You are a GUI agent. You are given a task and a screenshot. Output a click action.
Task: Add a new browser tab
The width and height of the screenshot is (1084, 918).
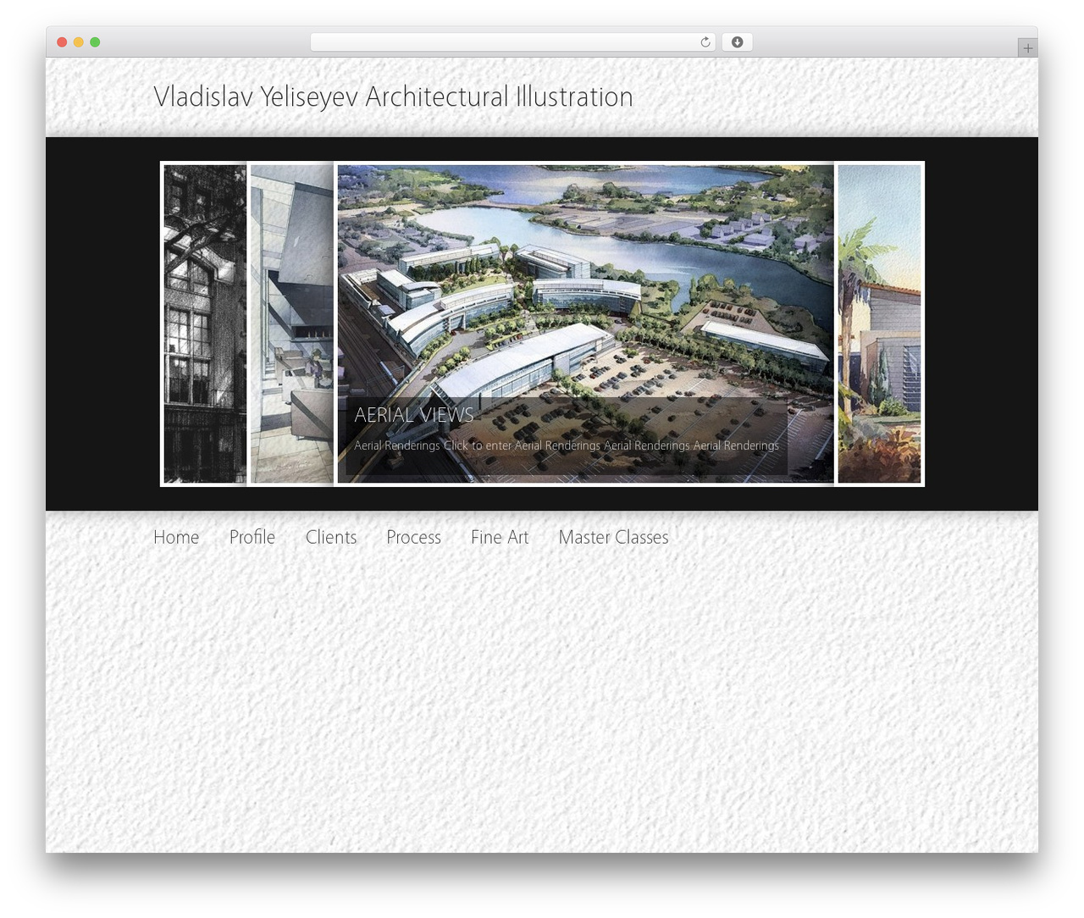(1027, 48)
